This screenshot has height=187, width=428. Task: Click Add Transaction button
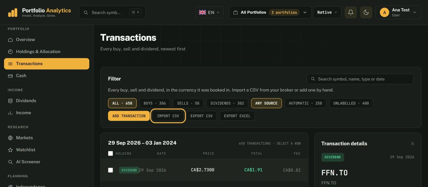129,116
